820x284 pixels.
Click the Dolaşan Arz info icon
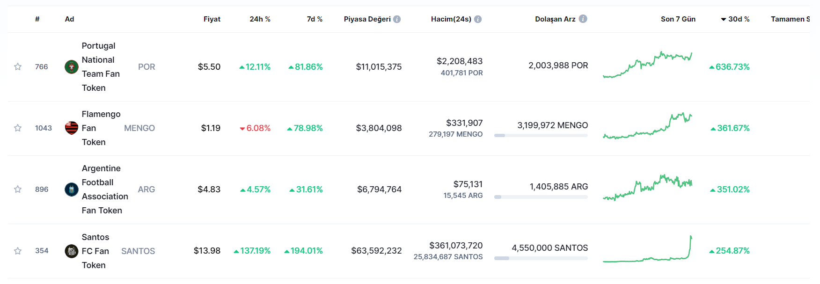point(583,19)
